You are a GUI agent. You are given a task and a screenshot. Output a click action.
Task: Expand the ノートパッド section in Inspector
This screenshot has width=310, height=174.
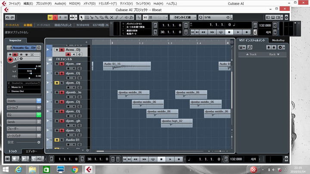(22, 136)
